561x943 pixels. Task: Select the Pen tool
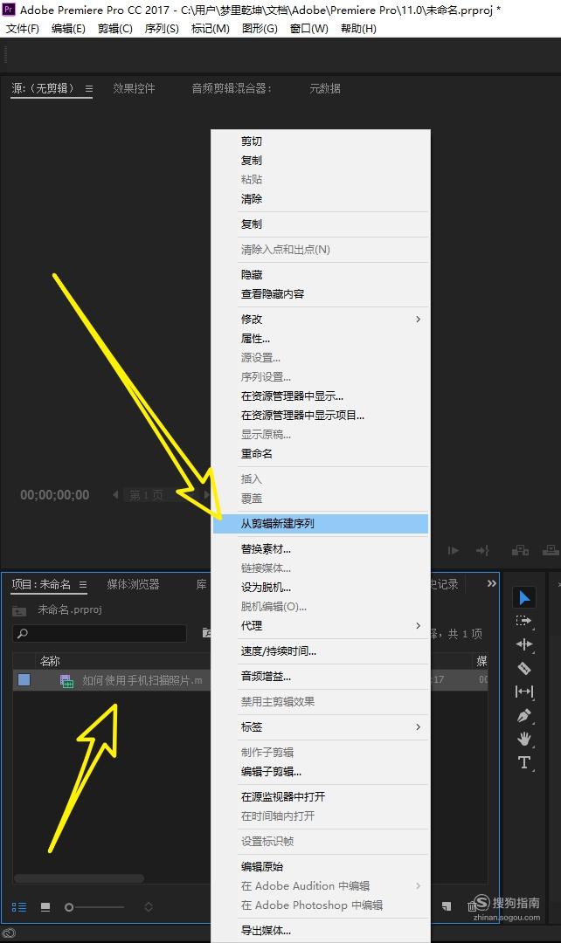[524, 716]
